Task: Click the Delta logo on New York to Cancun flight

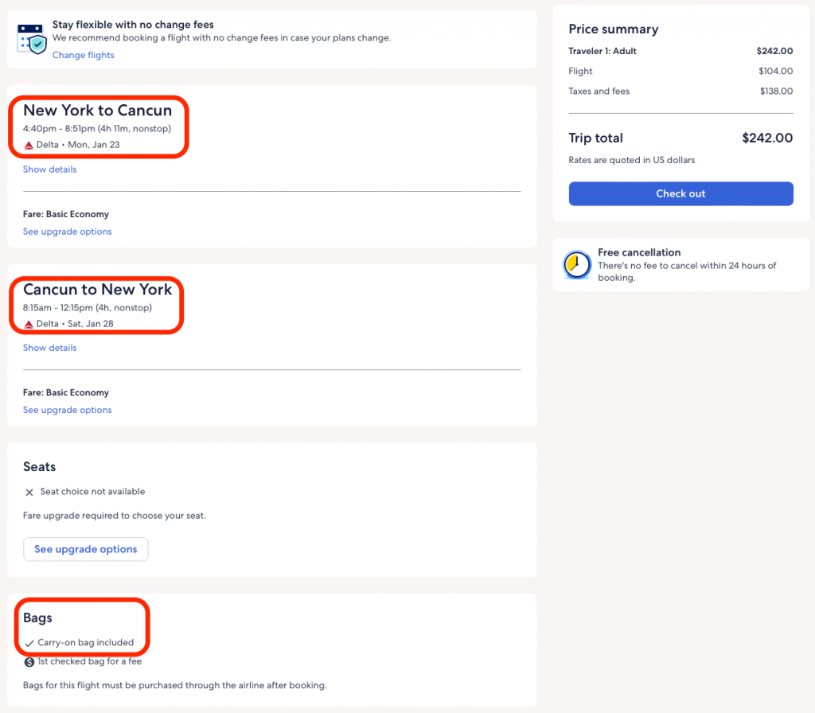Action: 29,145
